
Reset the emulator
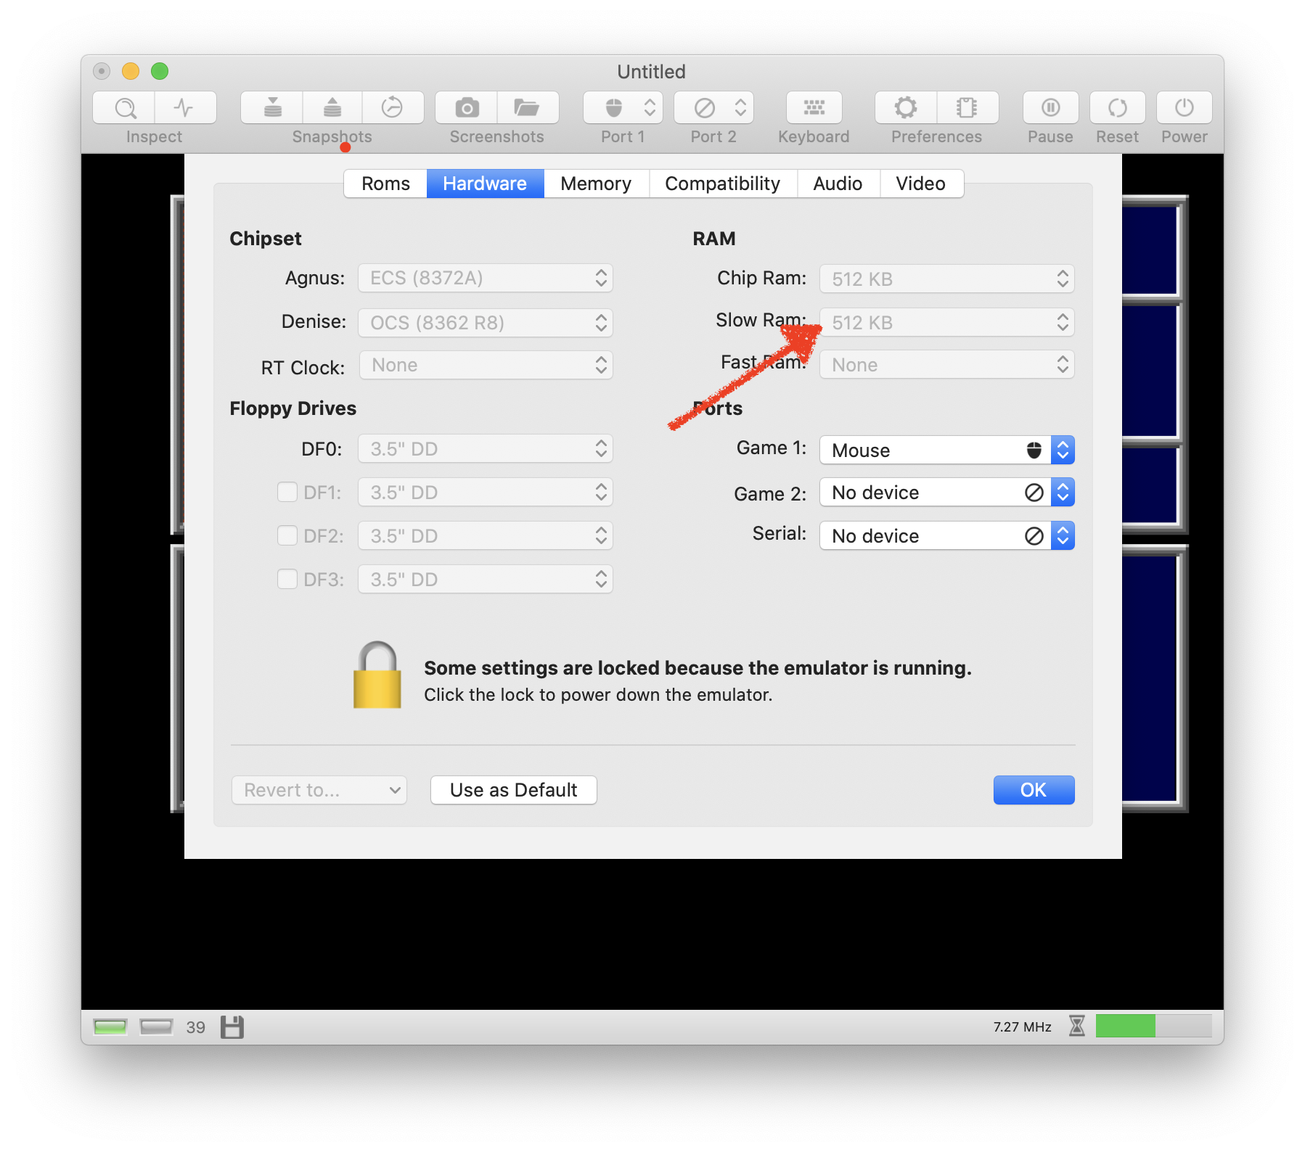[1117, 108]
